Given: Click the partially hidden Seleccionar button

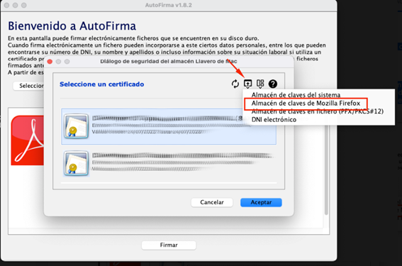Looking at the screenshot, I should tap(28, 86).
